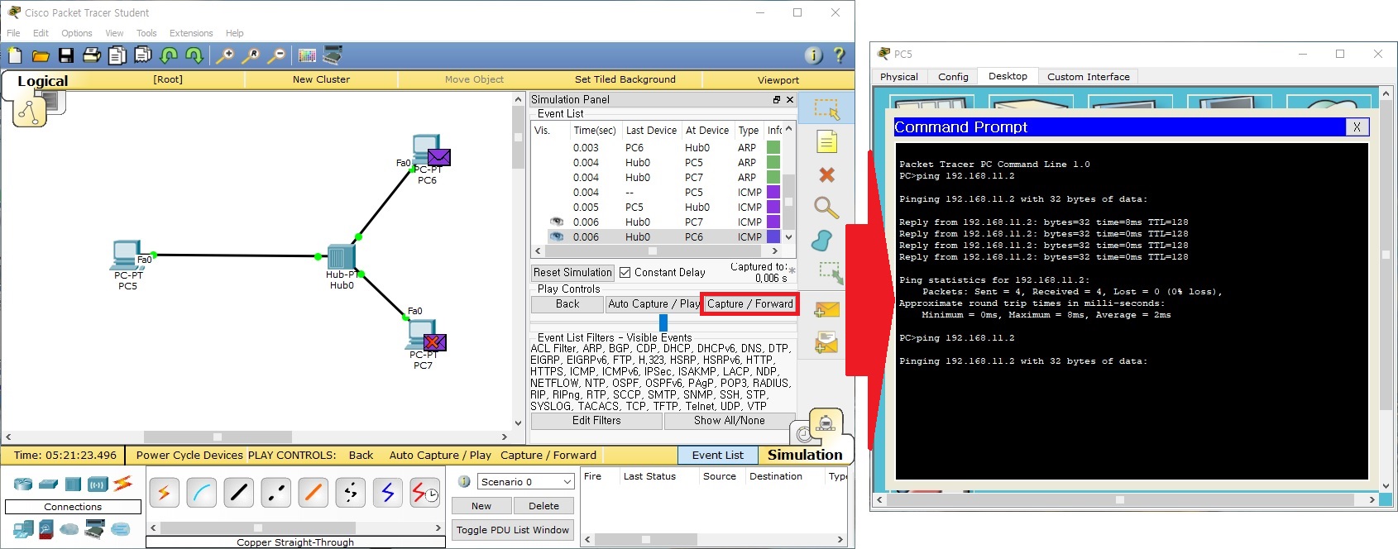Close the Command Prompt with X
Screen dimensions: 1398x549
[1357, 127]
